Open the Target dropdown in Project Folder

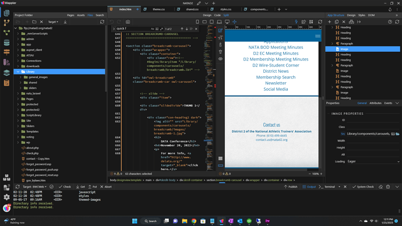tap(53, 22)
